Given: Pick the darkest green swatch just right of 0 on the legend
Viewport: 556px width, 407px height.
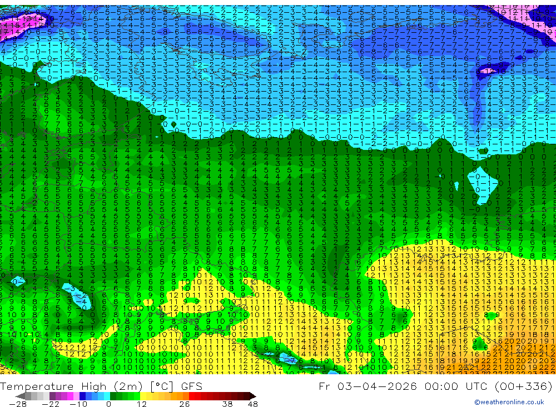Looking at the screenshot, I should pos(113,396).
